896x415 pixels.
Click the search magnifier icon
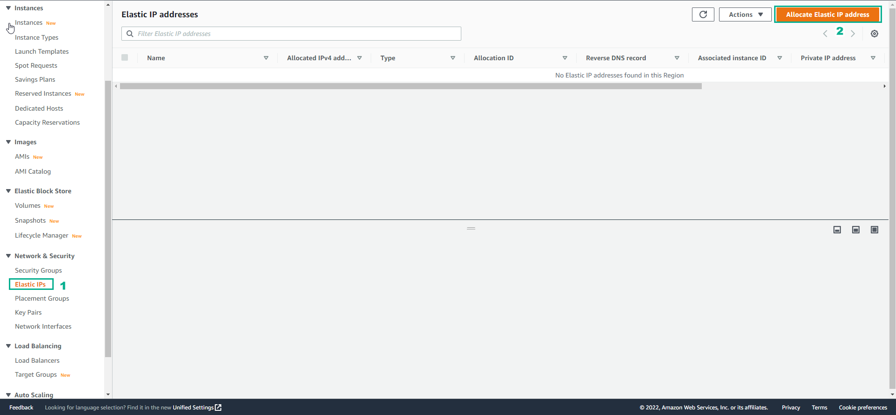130,34
